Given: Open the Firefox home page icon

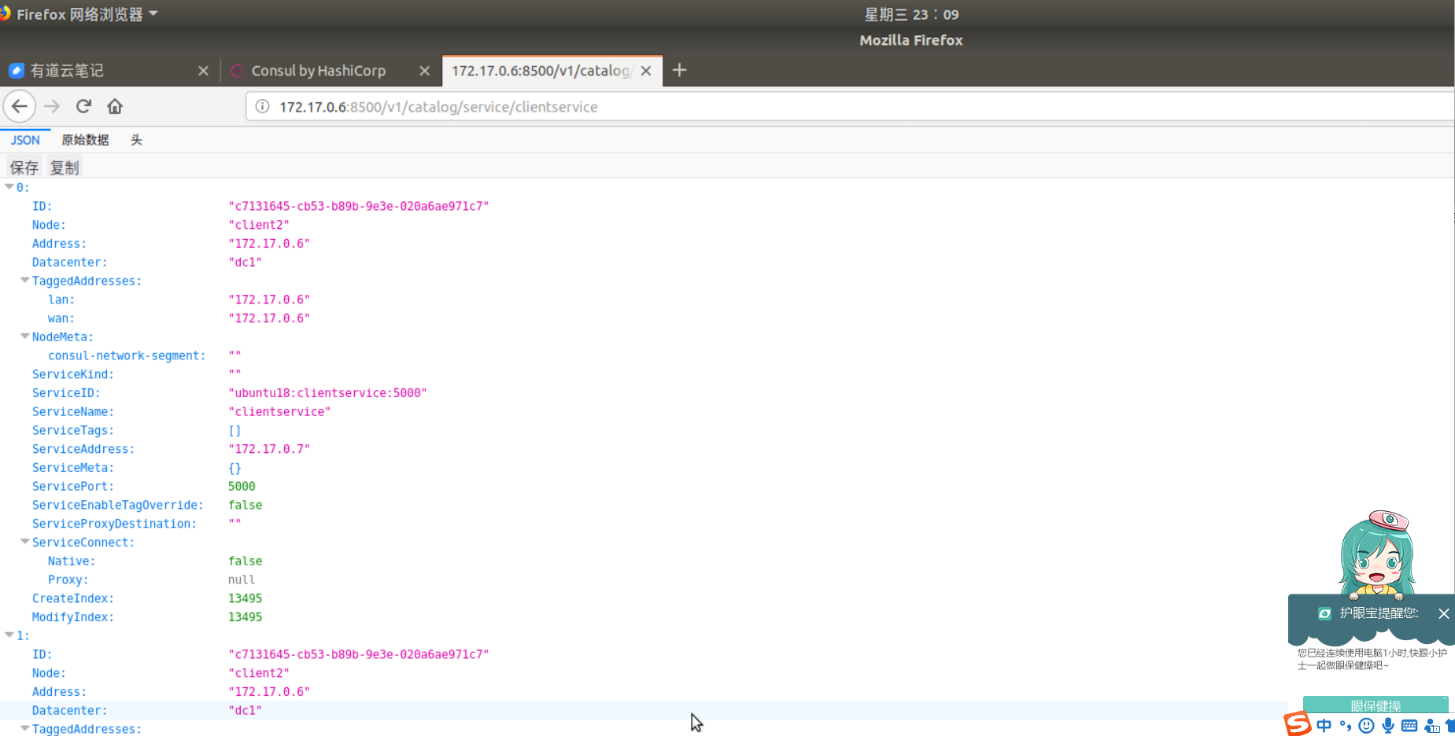Looking at the screenshot, I should (x=115, y=106).
